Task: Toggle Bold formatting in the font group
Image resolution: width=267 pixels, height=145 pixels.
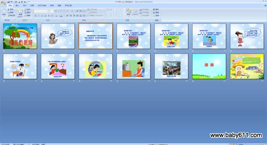Action: coord(35,16)
